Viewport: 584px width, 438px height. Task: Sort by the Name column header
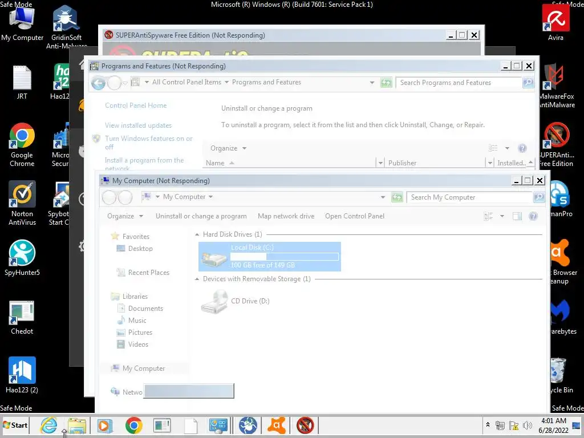point(290,163)
